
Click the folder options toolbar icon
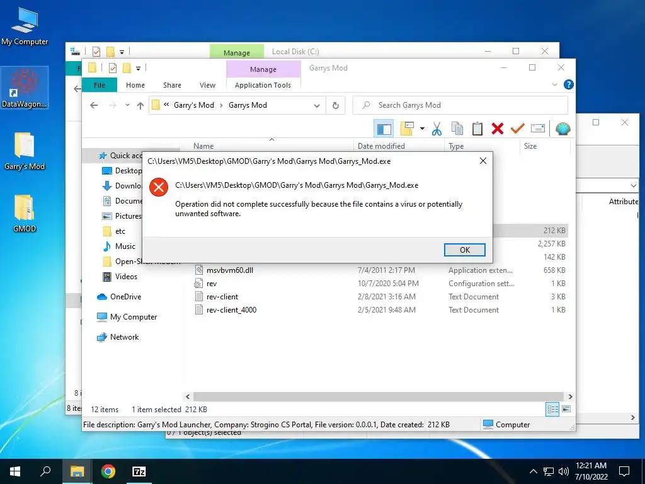[407, 129]
